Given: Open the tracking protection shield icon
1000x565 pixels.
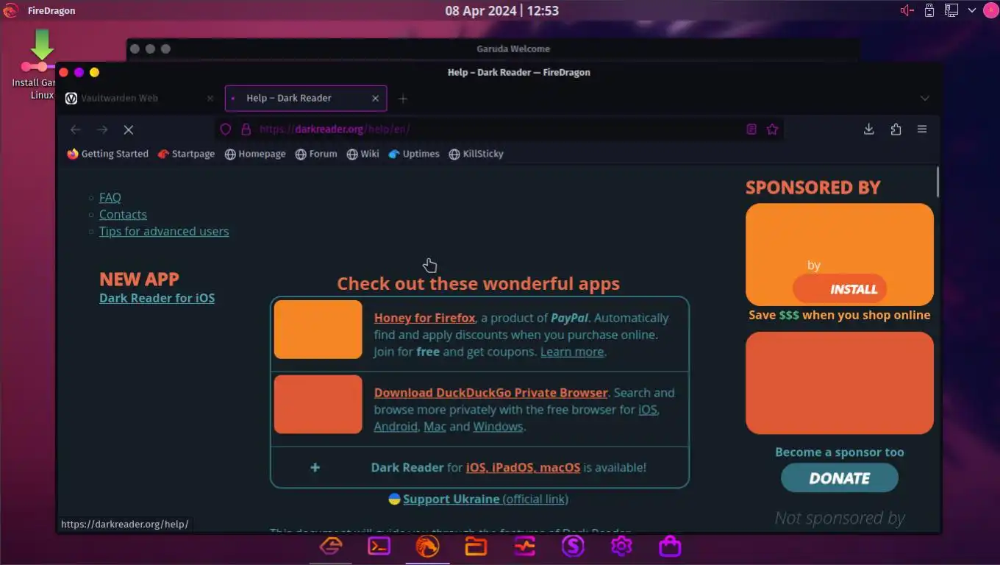Looking at the screenshot, I should (226, 129).
